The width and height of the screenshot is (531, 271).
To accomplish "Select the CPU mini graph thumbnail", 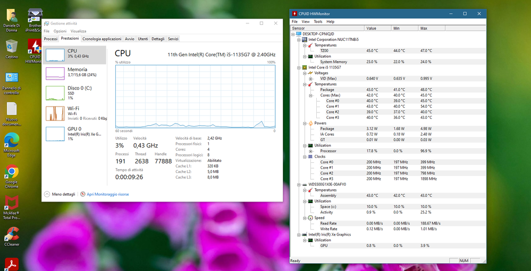I will 55,55.
